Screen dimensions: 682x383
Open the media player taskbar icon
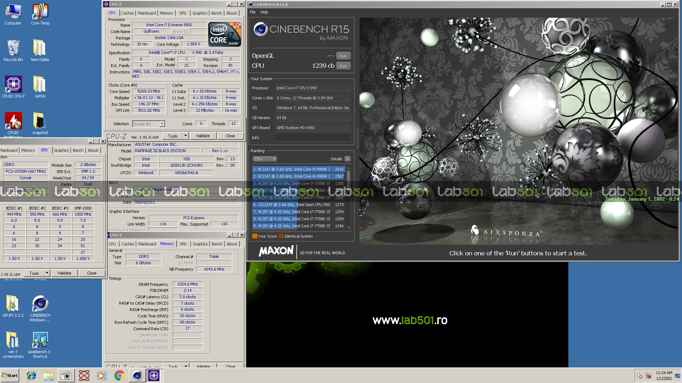point(101,376)
